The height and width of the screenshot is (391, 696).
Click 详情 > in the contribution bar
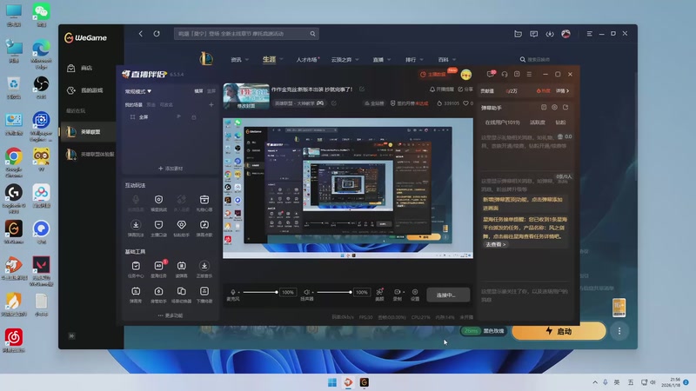[562, 91]
